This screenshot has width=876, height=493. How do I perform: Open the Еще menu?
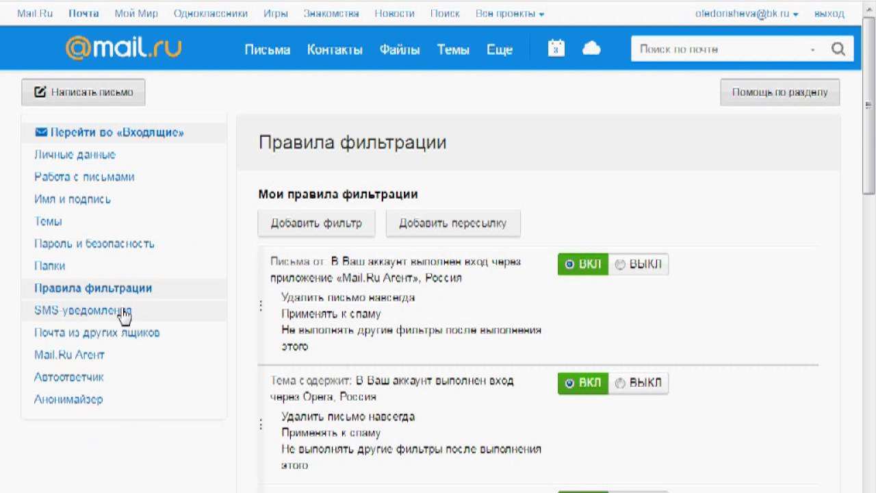[500, 49]
